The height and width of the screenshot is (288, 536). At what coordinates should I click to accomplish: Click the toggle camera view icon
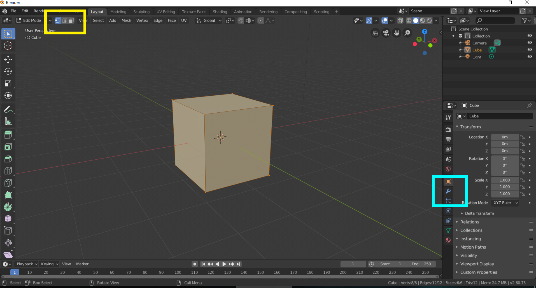click(x=386, y=33)
